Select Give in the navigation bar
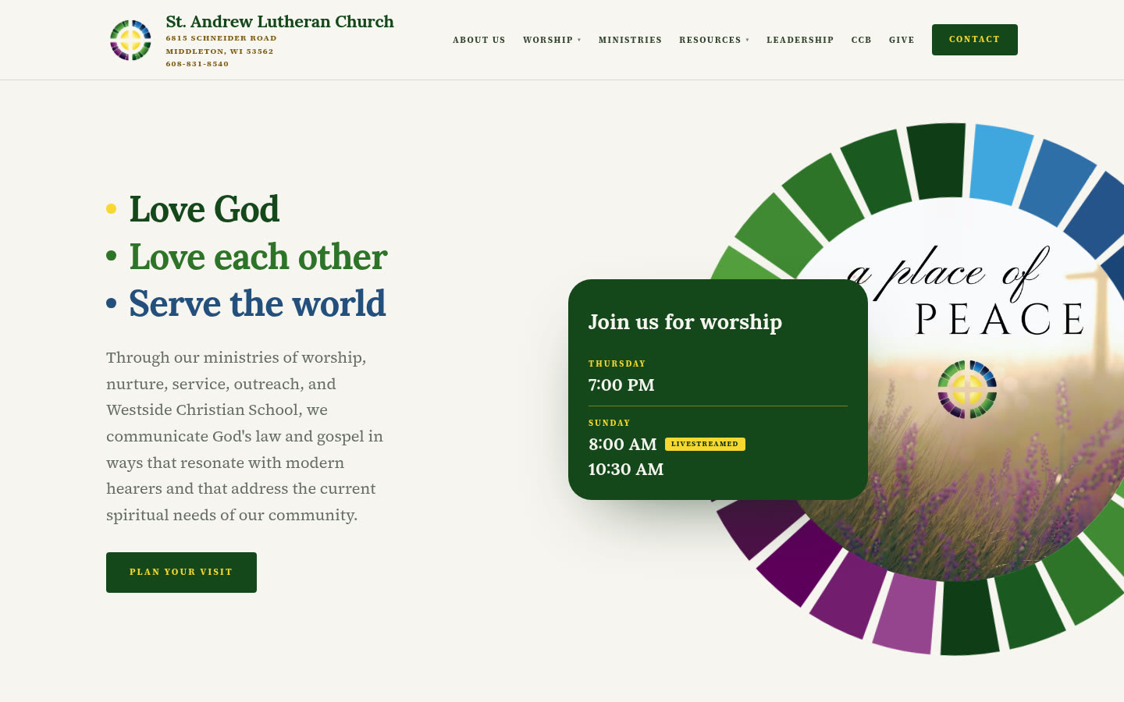 click(902, 40)
